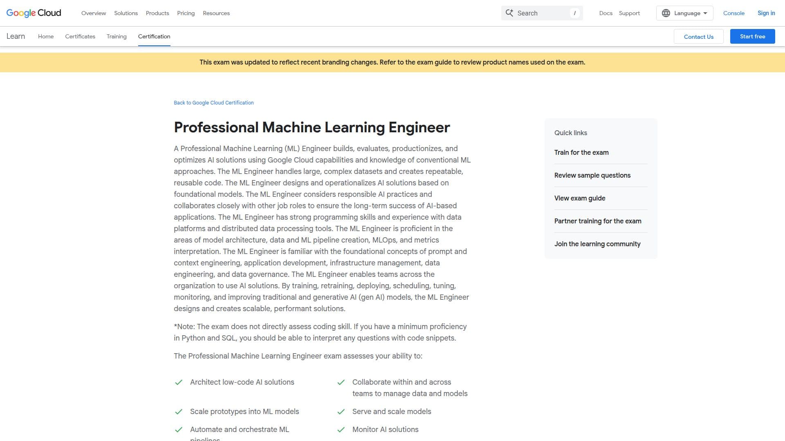
Task: Click checkmark beside Serve and scale models
Action: (x=341, y=412)
